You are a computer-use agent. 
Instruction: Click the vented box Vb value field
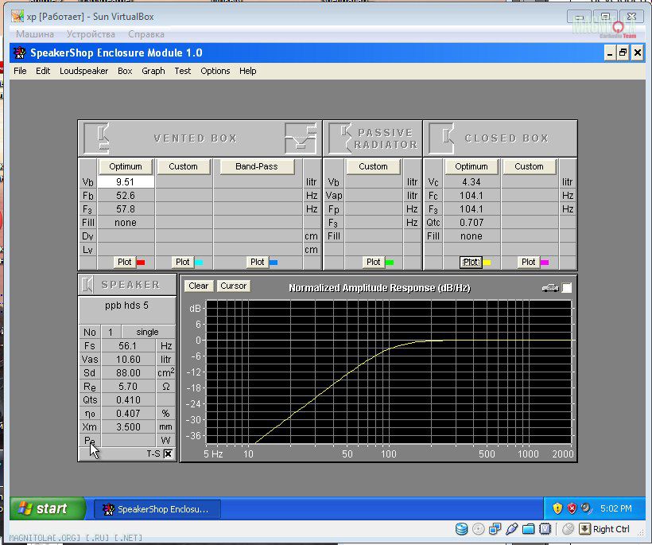point(126,181)
